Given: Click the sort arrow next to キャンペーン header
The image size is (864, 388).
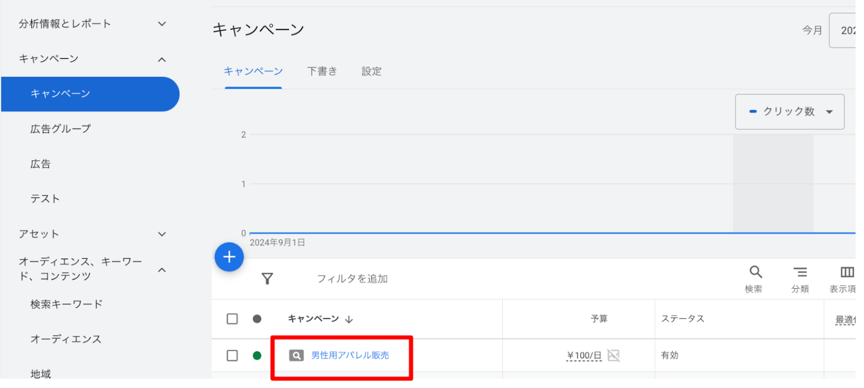Looking at the screenshot, I should pos(349,319).
